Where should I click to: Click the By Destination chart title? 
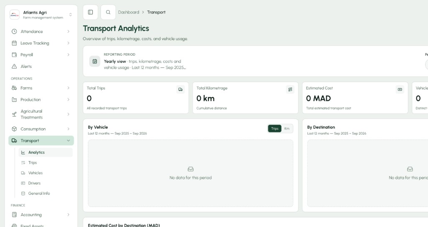tap(321, 127)
